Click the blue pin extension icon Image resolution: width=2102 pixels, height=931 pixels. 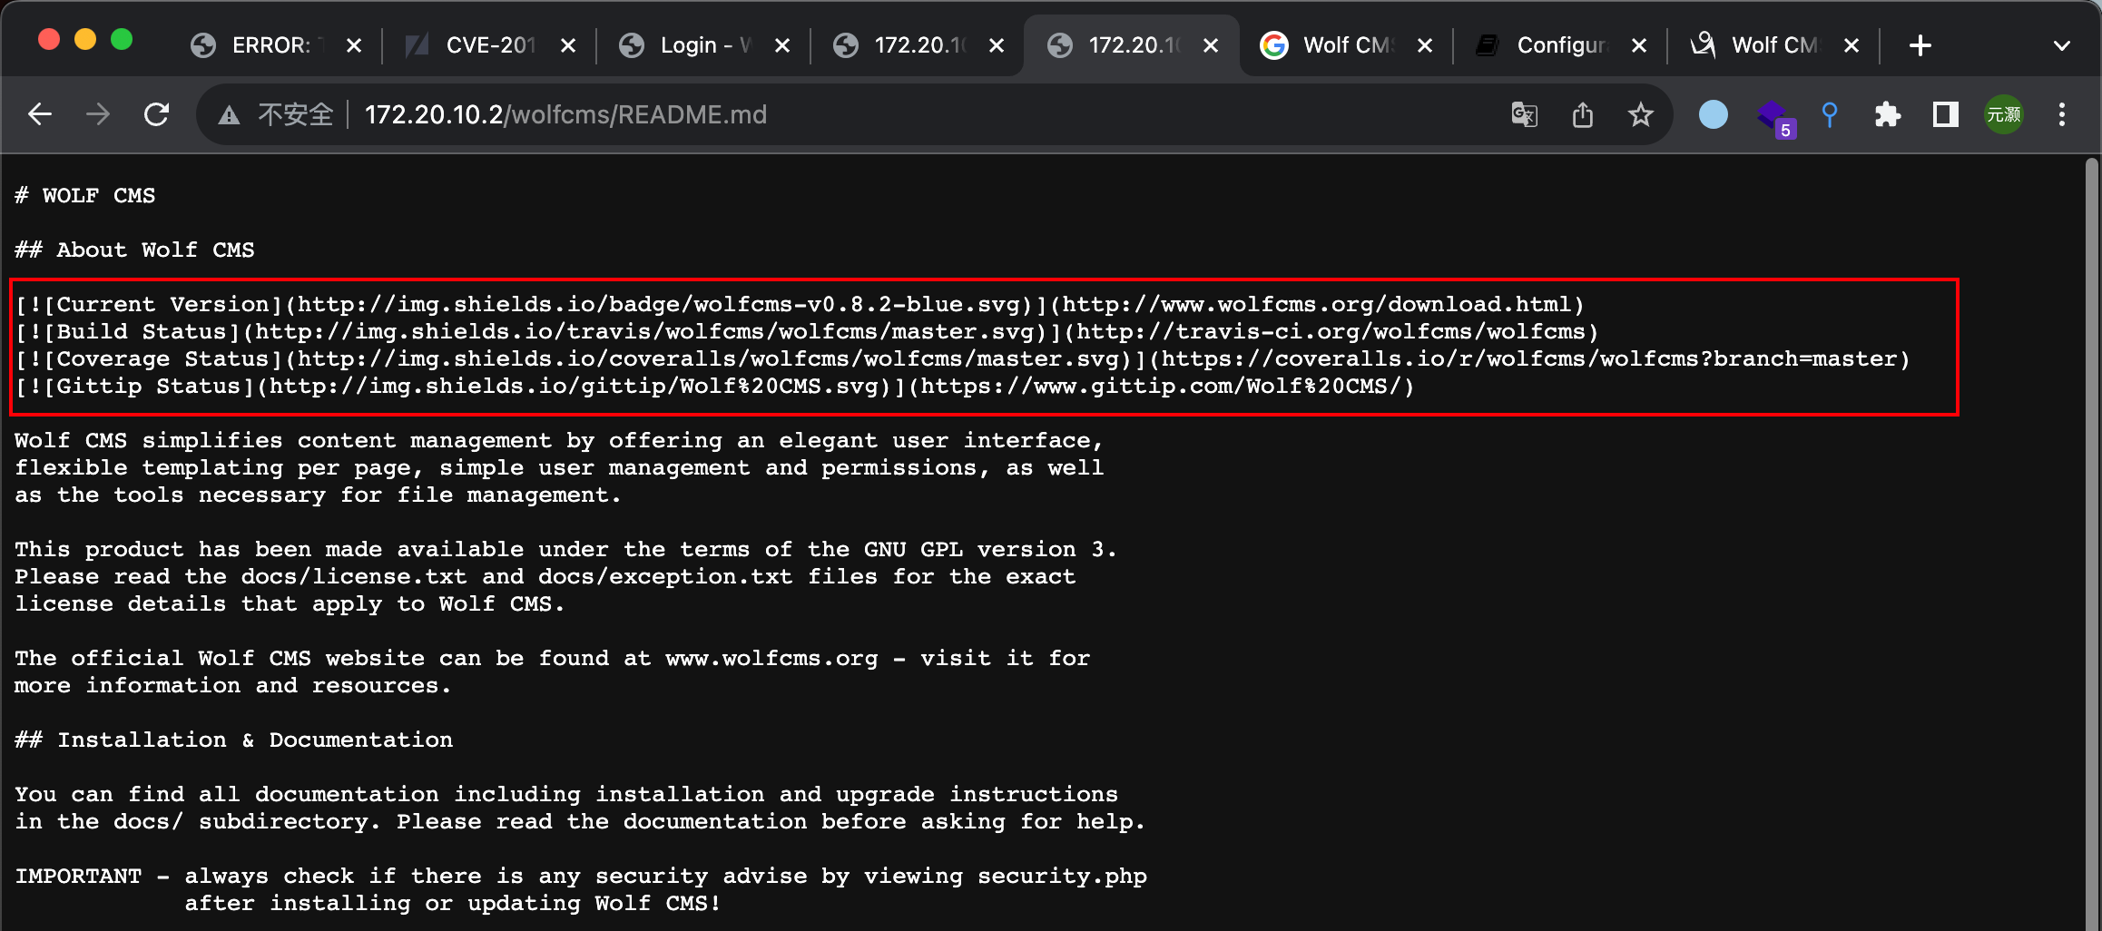1830,114
